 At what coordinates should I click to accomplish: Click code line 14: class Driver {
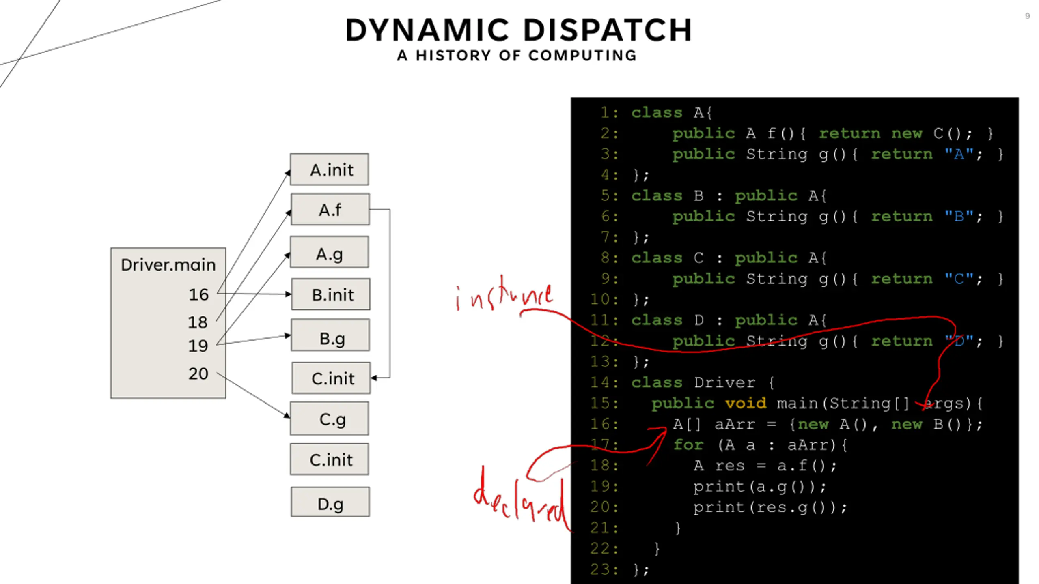point(682,382)
